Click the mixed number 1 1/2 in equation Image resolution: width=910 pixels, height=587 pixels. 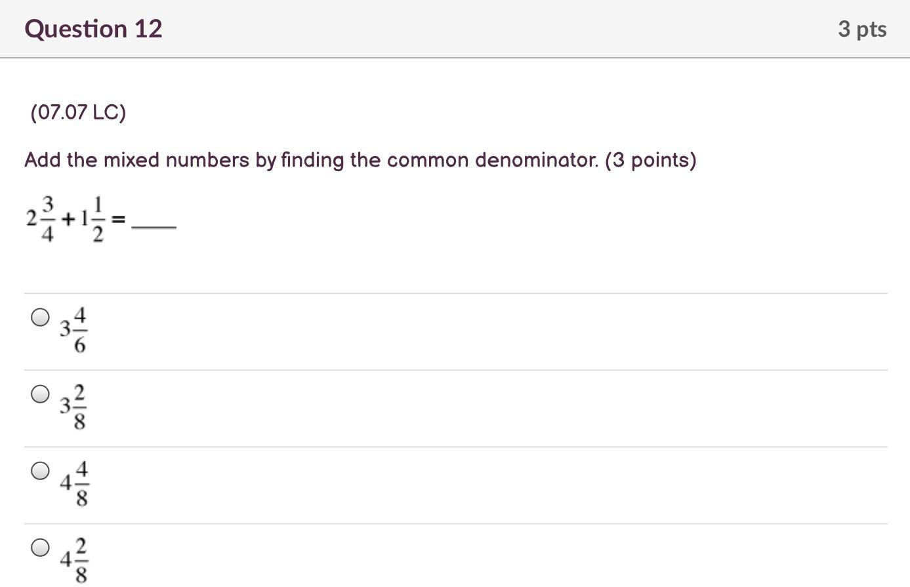tap(91, 218)
